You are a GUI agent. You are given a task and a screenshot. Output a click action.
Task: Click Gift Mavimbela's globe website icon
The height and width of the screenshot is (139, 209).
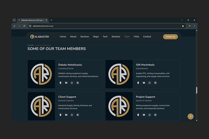[x=155, y=83]
